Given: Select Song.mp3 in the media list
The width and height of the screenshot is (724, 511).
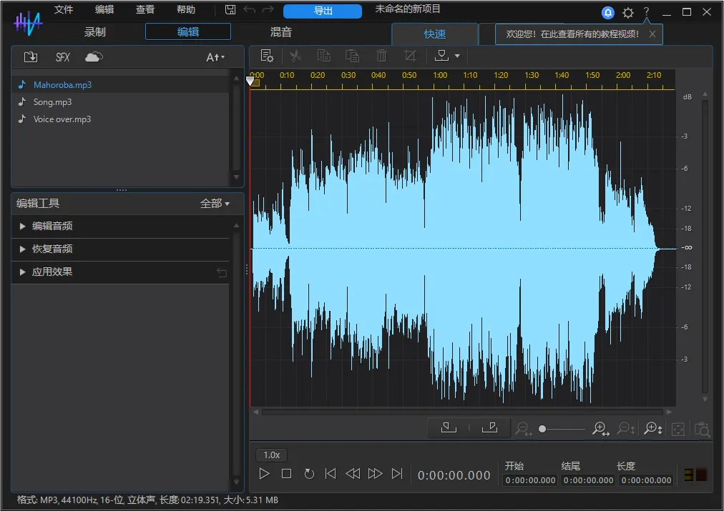Looking at the screenshot, I should (x=52, y=102).
